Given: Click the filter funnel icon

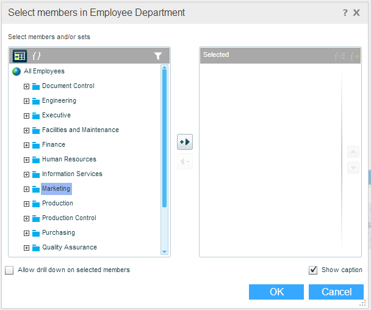Looking at the screenshot, I should [158, 56].
